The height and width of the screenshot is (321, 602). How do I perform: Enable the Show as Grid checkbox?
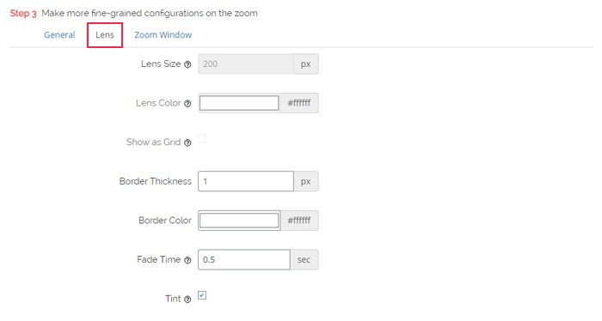point(202,139)
